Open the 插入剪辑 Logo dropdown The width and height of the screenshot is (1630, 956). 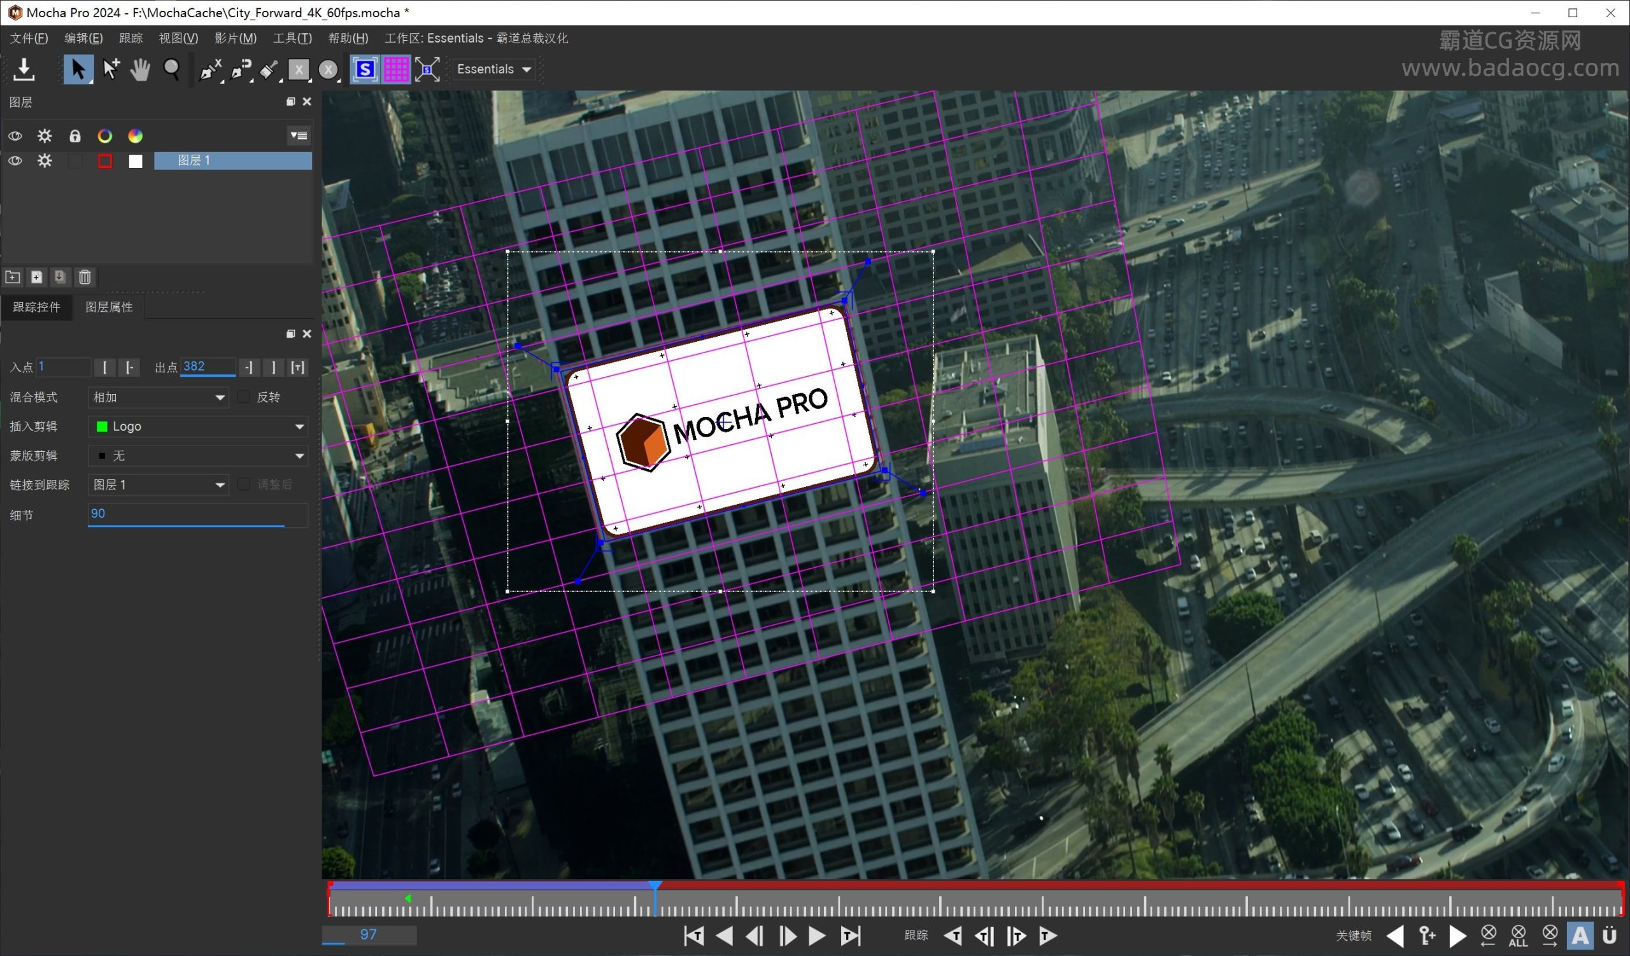click(198, 426)
